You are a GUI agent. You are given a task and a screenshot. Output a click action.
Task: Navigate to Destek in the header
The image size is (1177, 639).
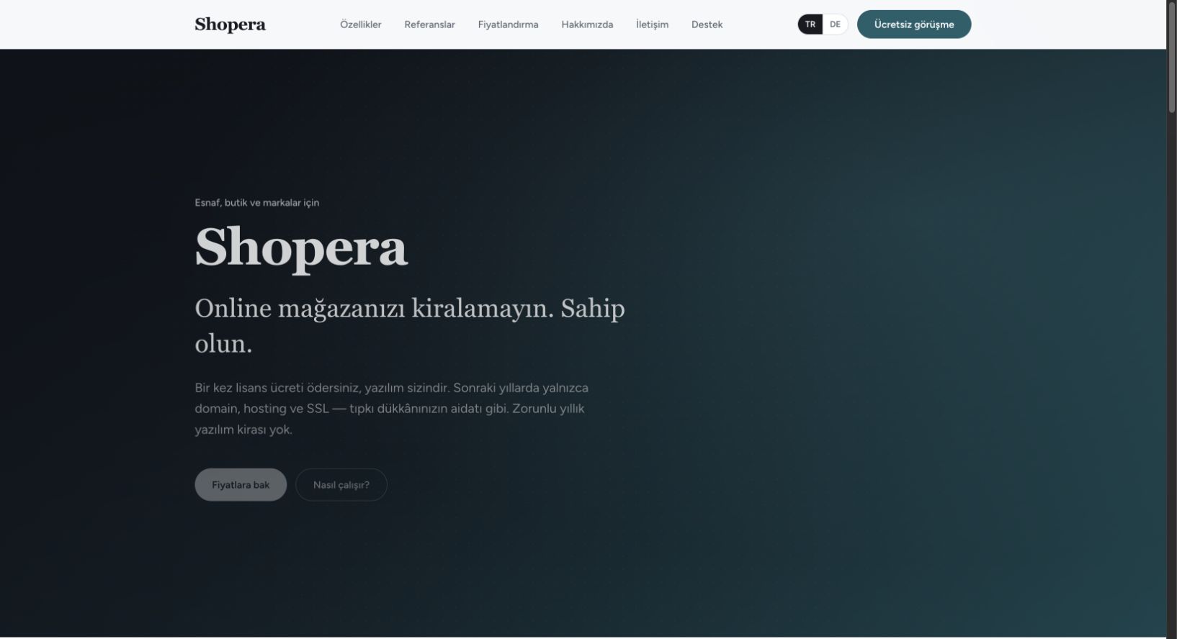pos(707,24)
